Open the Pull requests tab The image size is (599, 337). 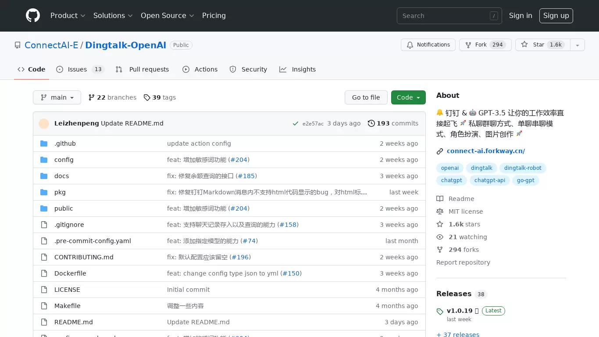click(142, 69)
